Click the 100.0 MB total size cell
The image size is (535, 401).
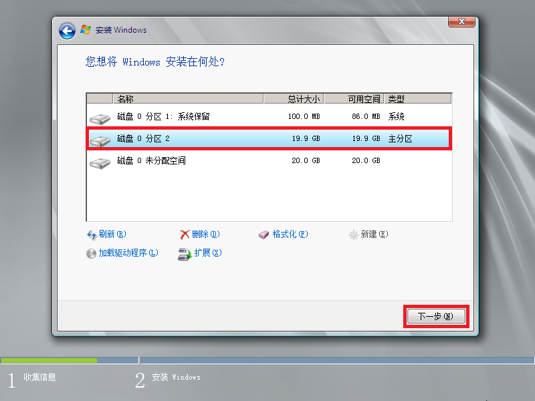[304, 116]
